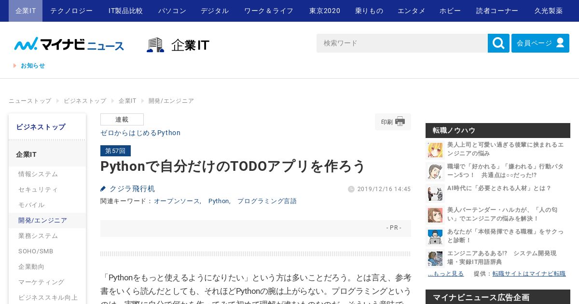The width and height of the screenshot is (579, 304).
Task: Focus the 検索ワード search field
Action: click(402, 43)
